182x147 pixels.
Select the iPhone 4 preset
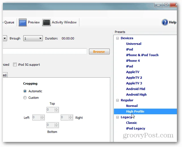tap(133, 61)
